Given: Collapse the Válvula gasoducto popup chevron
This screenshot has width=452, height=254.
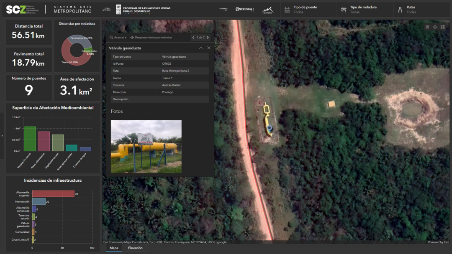Looking at the screenshot, I should point(200,48).
